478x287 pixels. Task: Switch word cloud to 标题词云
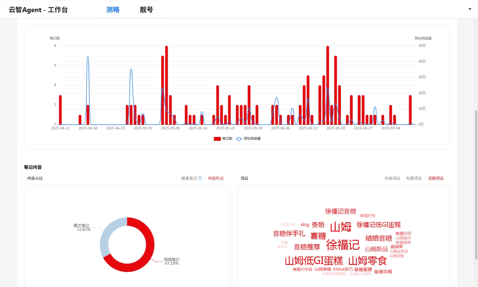414,178
